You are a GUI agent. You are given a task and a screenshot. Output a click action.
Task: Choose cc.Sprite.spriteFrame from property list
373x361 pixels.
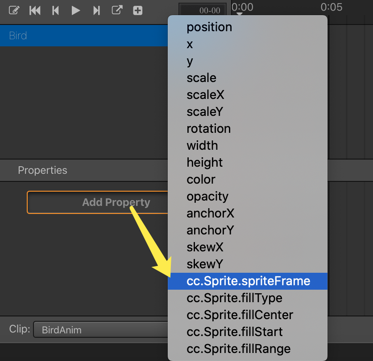pyautogui.click(x=248, y=281)
